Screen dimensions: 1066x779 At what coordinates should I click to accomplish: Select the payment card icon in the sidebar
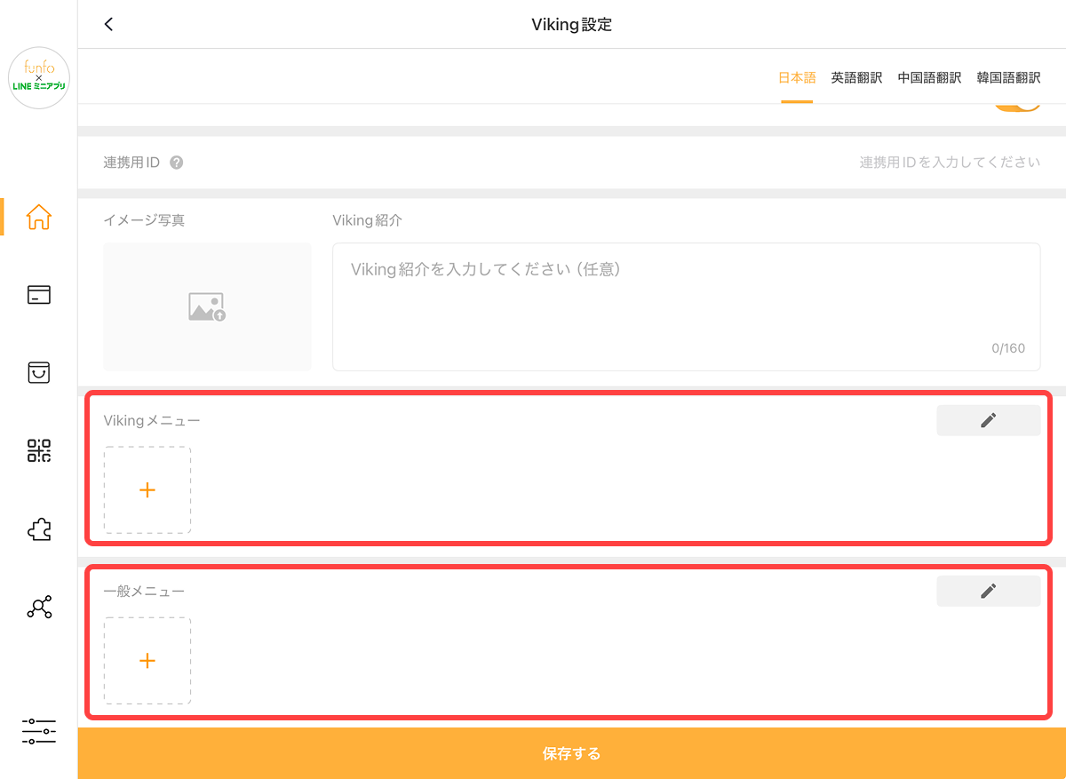pyautogui.click(x=38, y=294)
